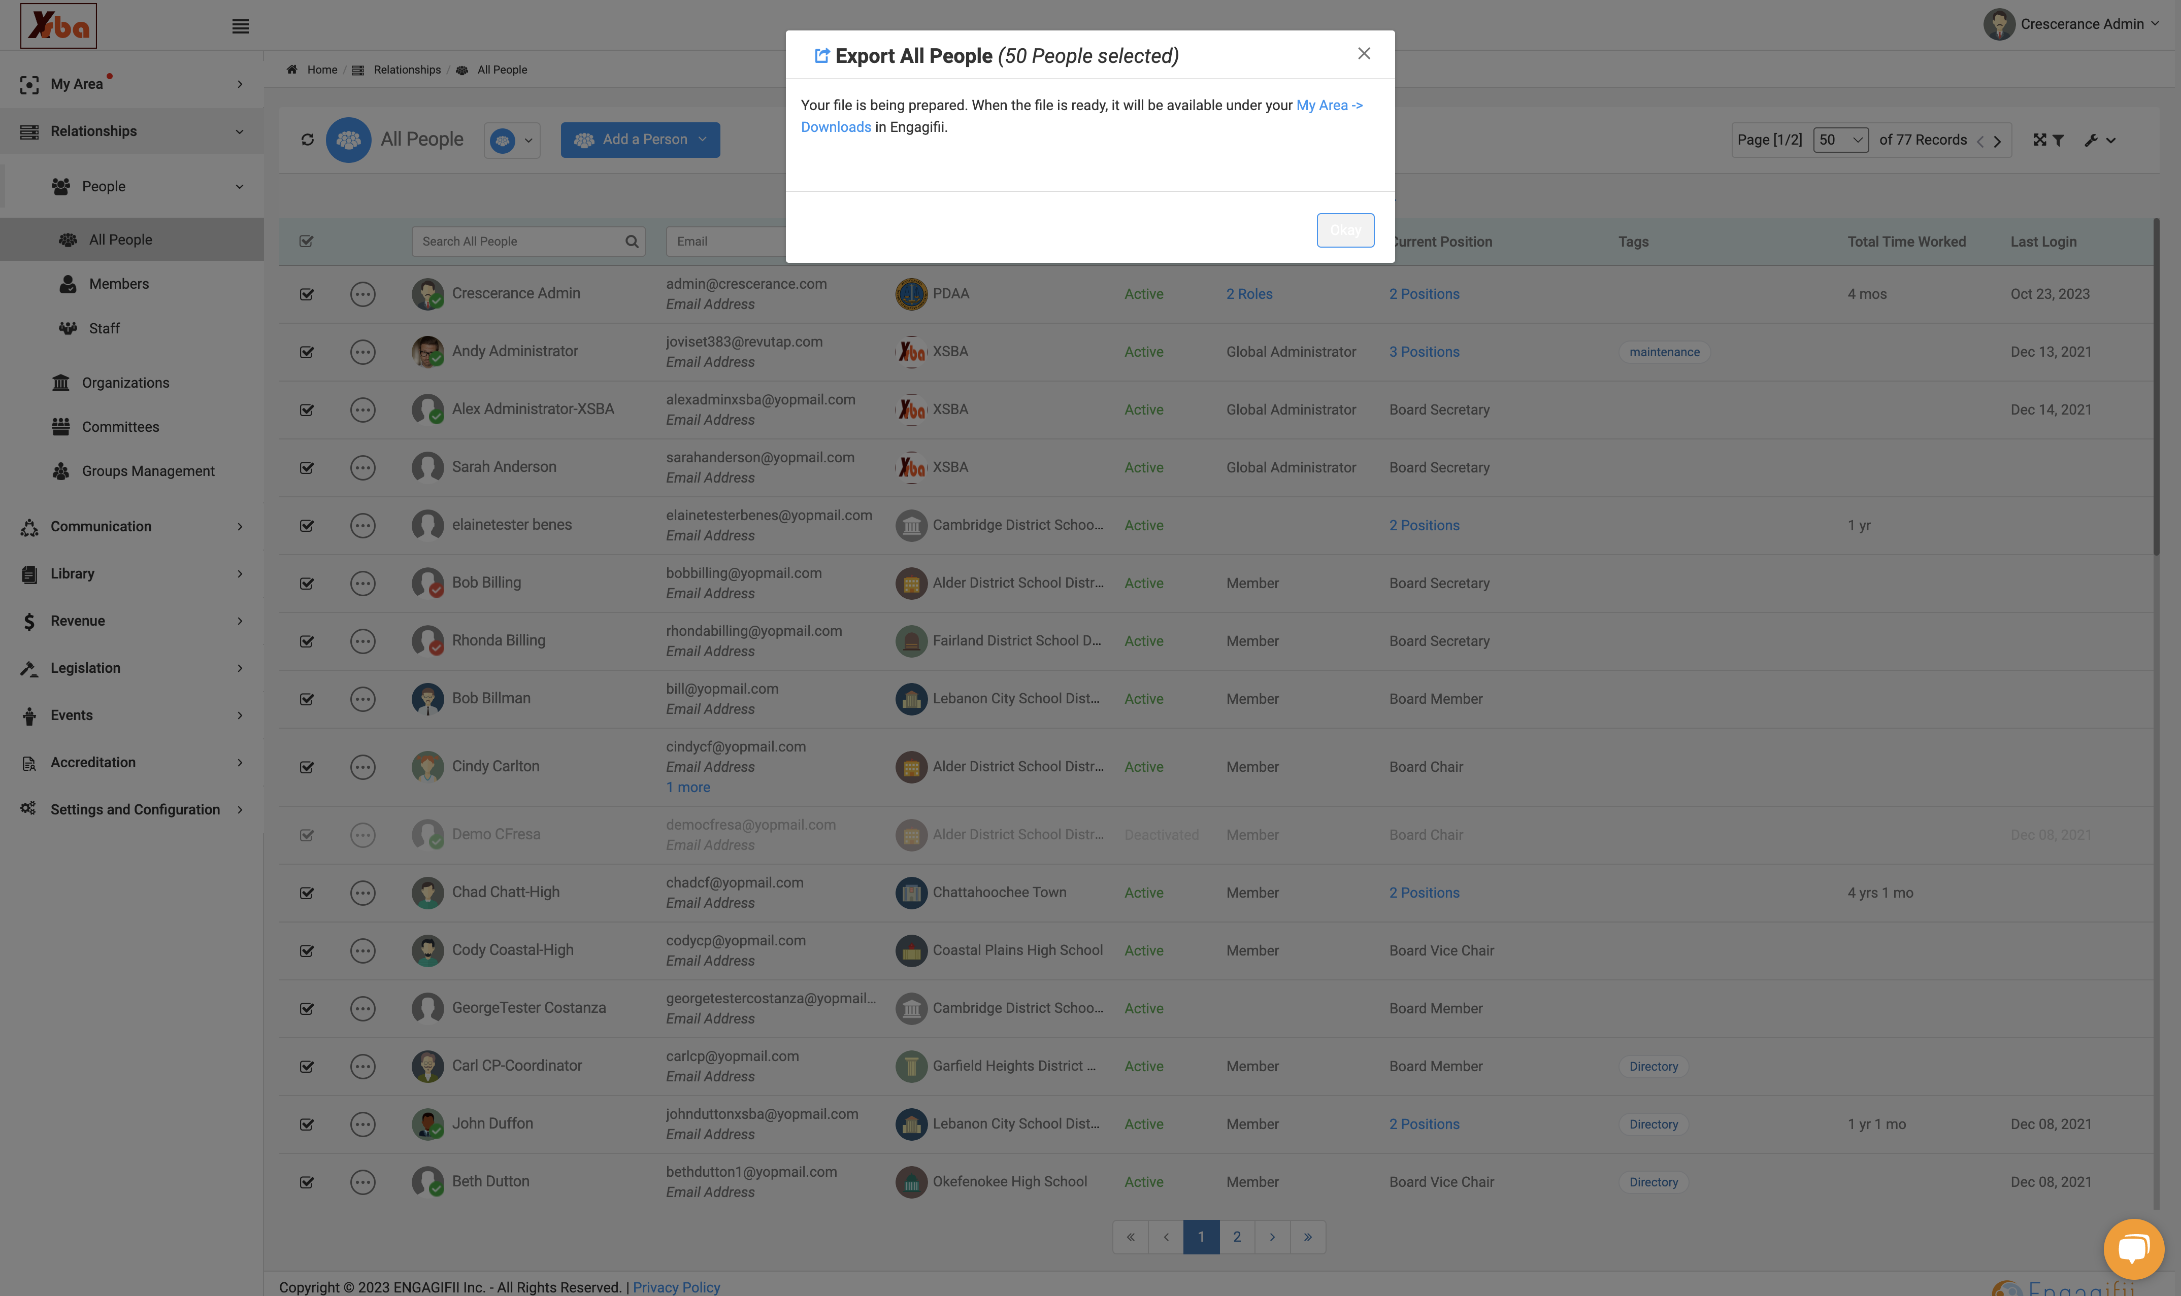Image resolution: width=2181 pixels, height=1296 pixels.
Task: Click the Email filter input field
Action: click(726, 242)
